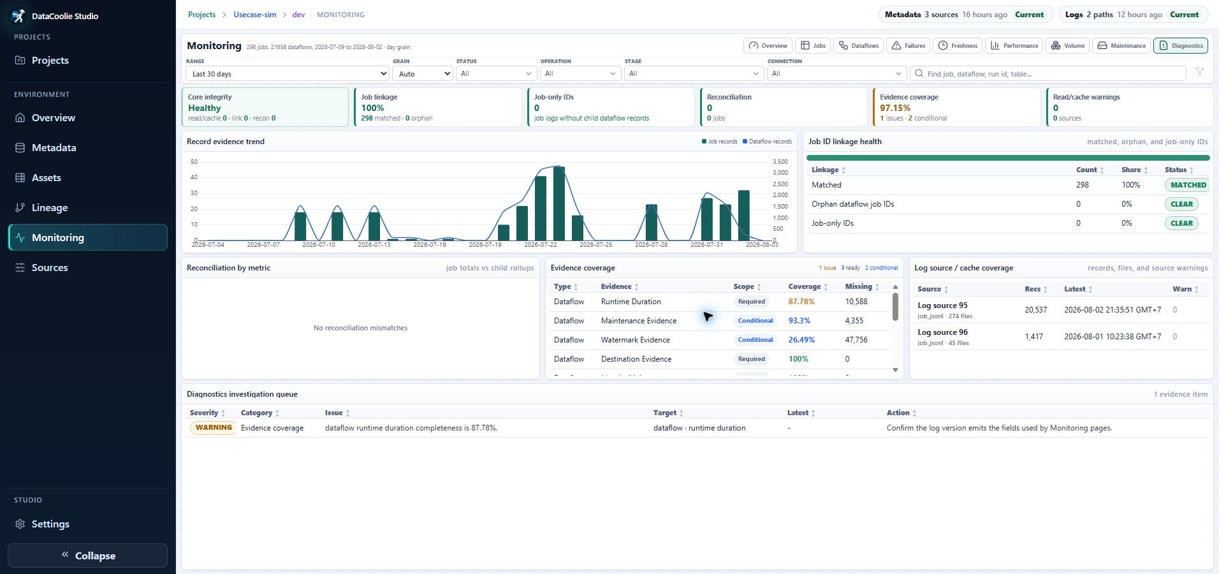This screenshot has height=574, width=1219.
Task: Switch to the Maintenance tab
Action: coord(1121,45)
